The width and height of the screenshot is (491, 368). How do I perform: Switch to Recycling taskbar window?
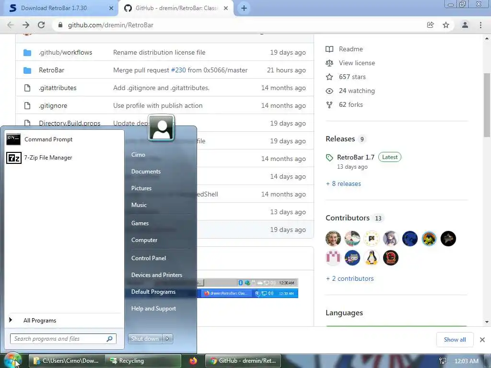click(143, 361)
